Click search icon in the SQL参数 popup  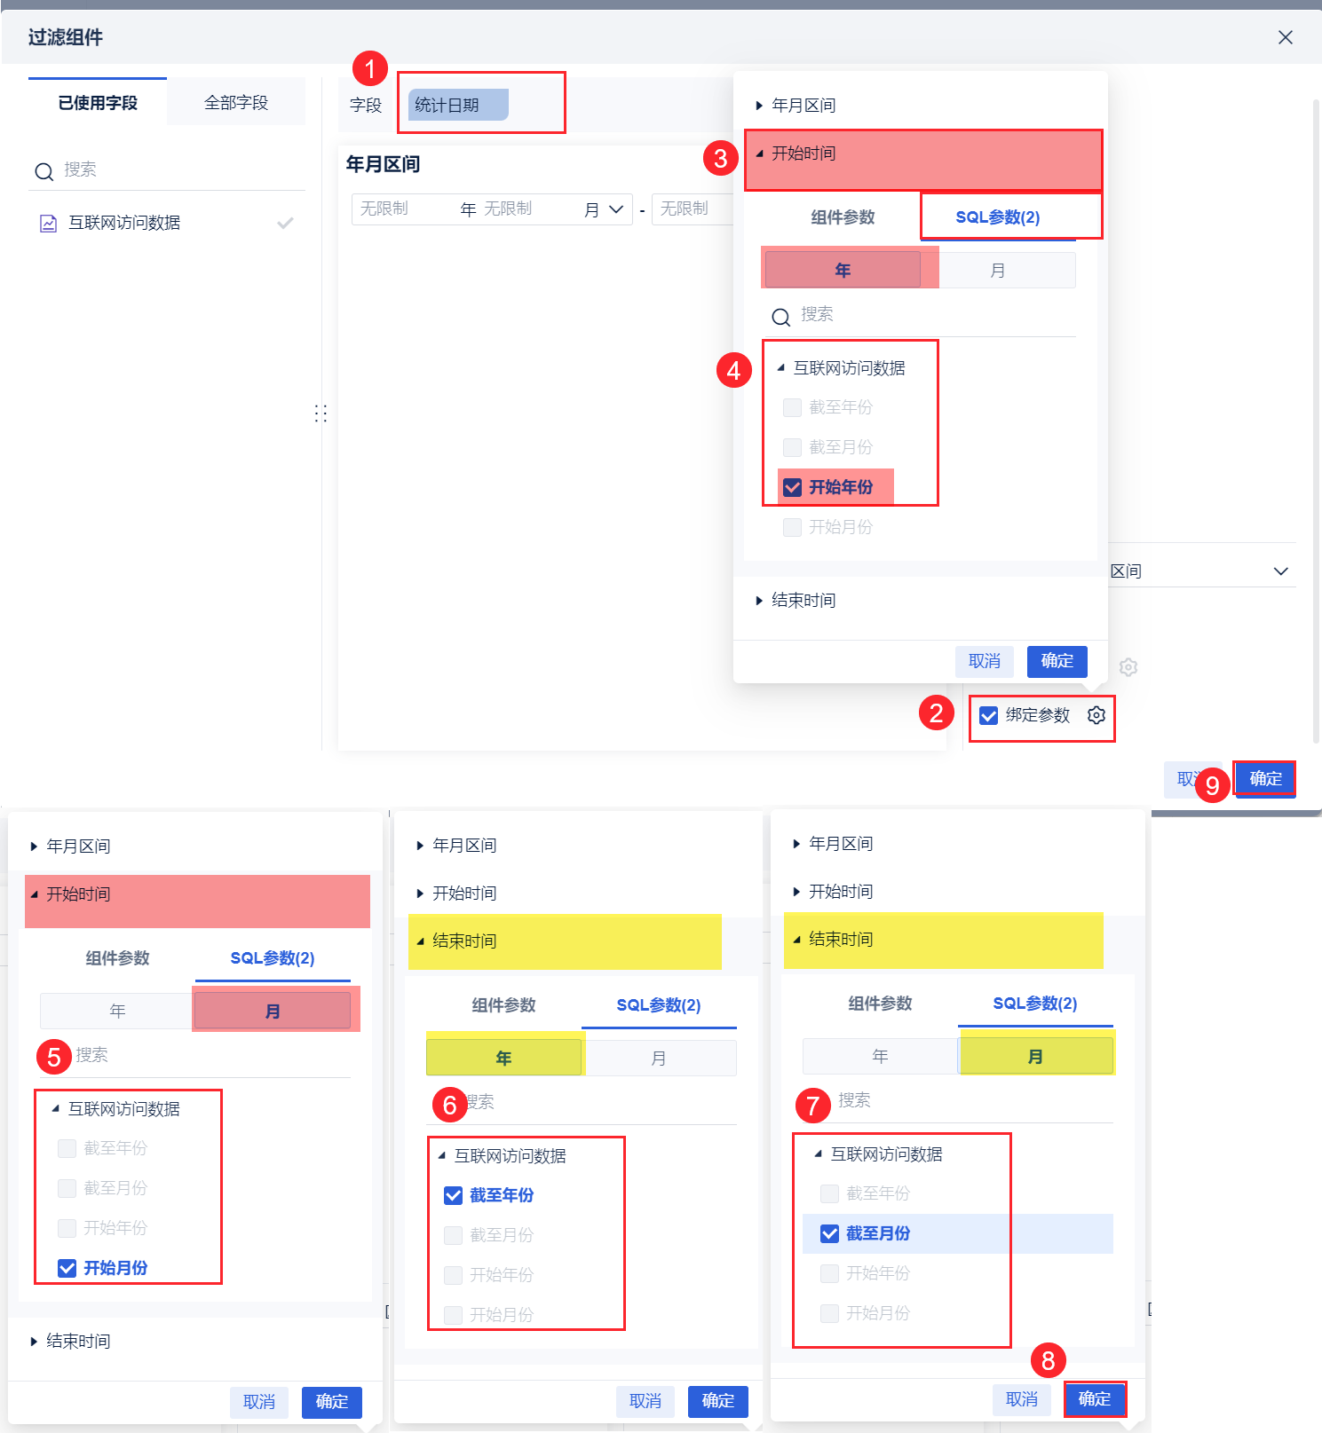780,317
